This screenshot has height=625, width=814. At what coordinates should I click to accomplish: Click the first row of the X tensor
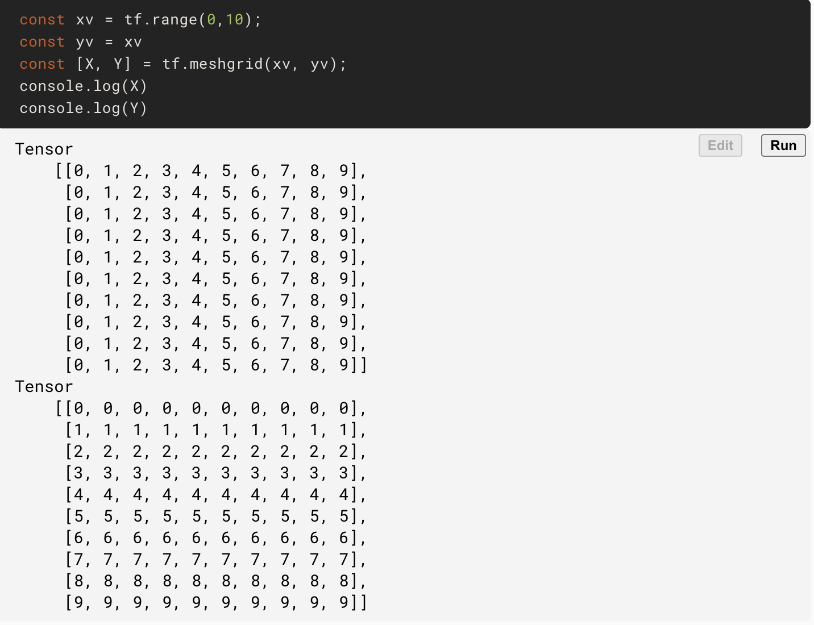tap(210, 170)
